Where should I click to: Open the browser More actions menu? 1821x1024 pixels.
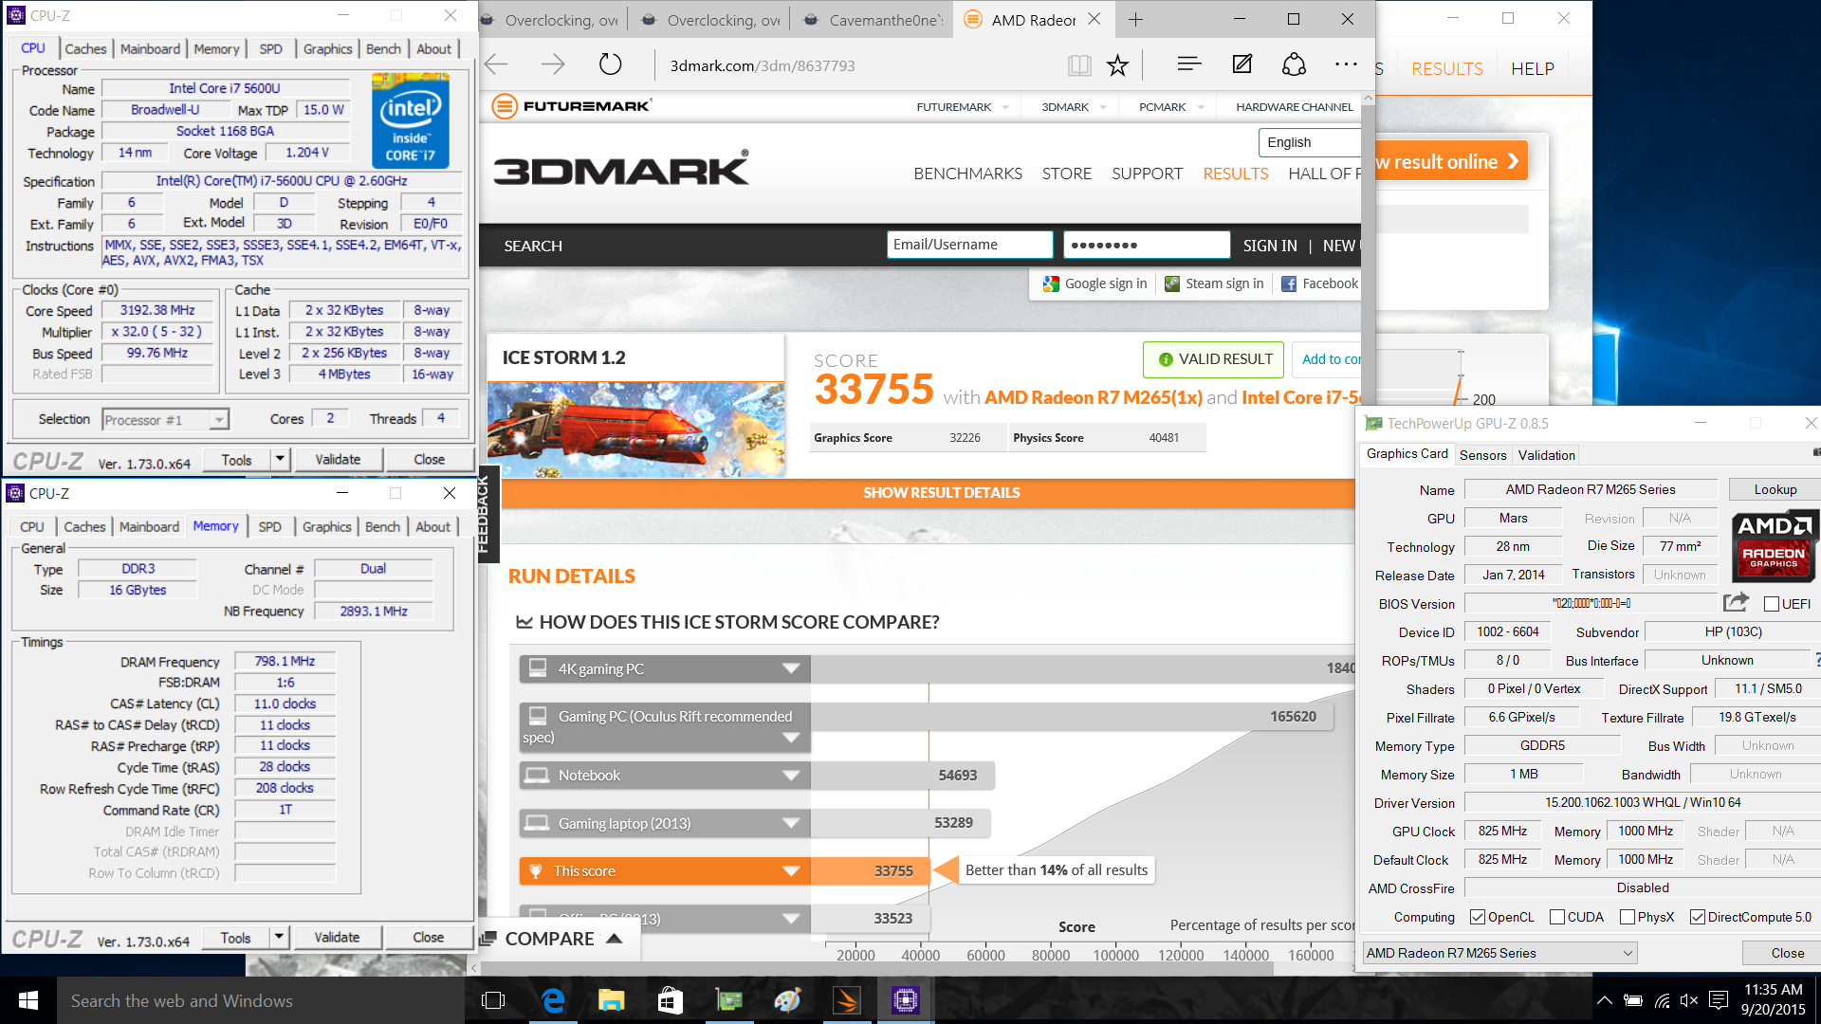click(x=1346, y=64)
